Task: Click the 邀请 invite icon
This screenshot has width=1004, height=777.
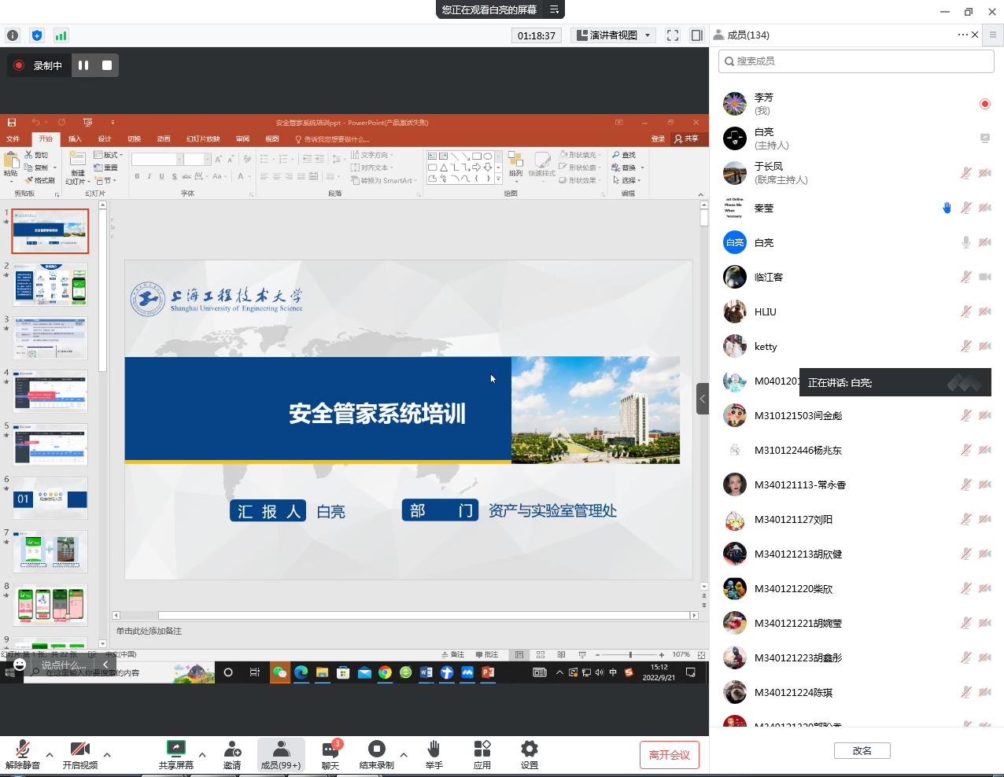Action: 232,753
